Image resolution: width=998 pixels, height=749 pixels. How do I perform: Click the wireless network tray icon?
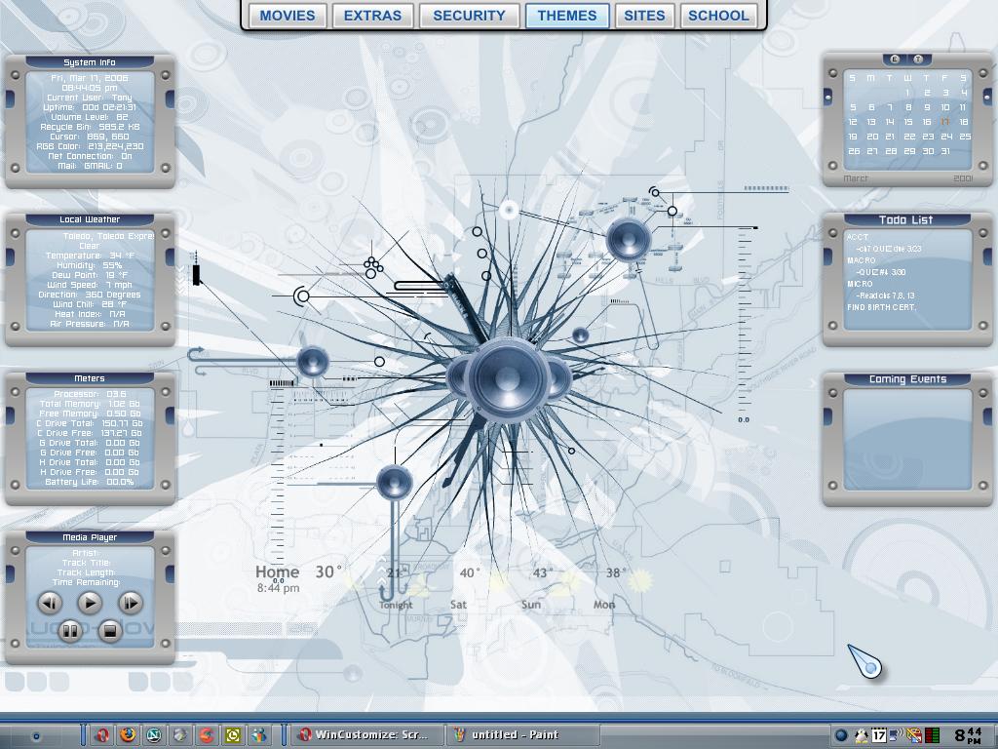896,735
